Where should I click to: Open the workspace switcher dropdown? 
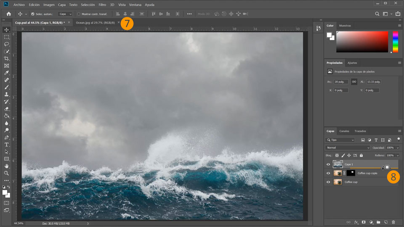coord(387,14)
